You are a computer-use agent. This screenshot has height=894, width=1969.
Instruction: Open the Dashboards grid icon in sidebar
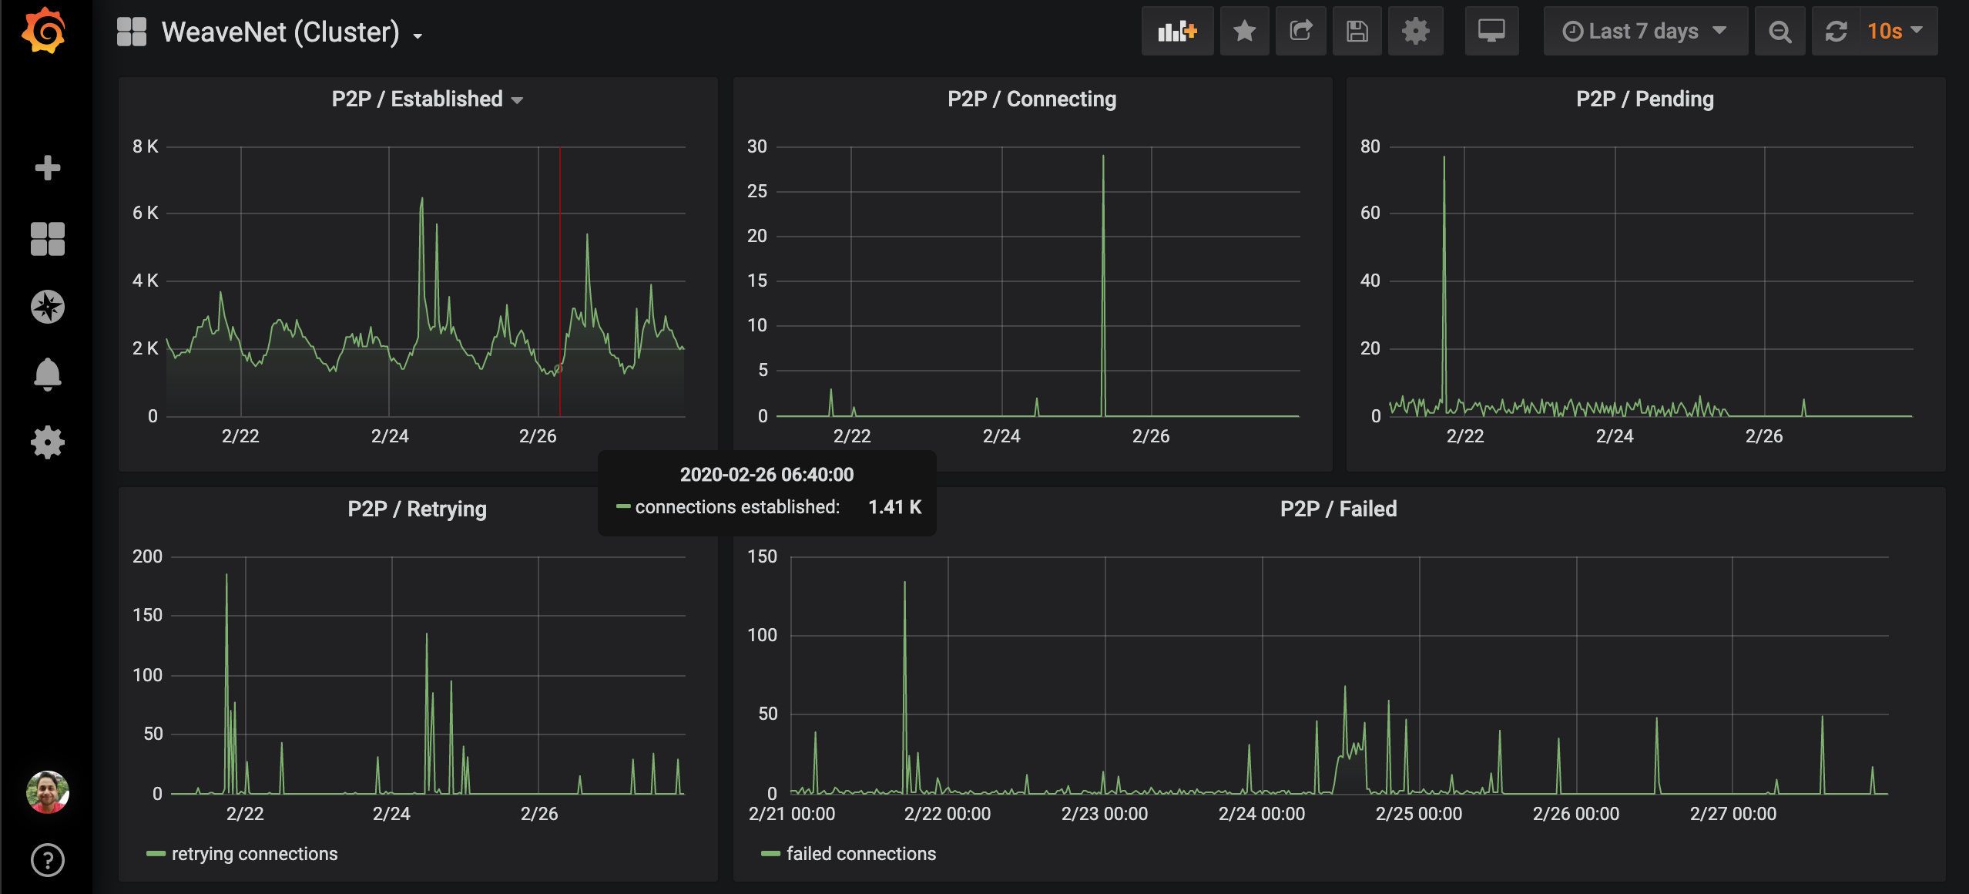pos(47,238)
